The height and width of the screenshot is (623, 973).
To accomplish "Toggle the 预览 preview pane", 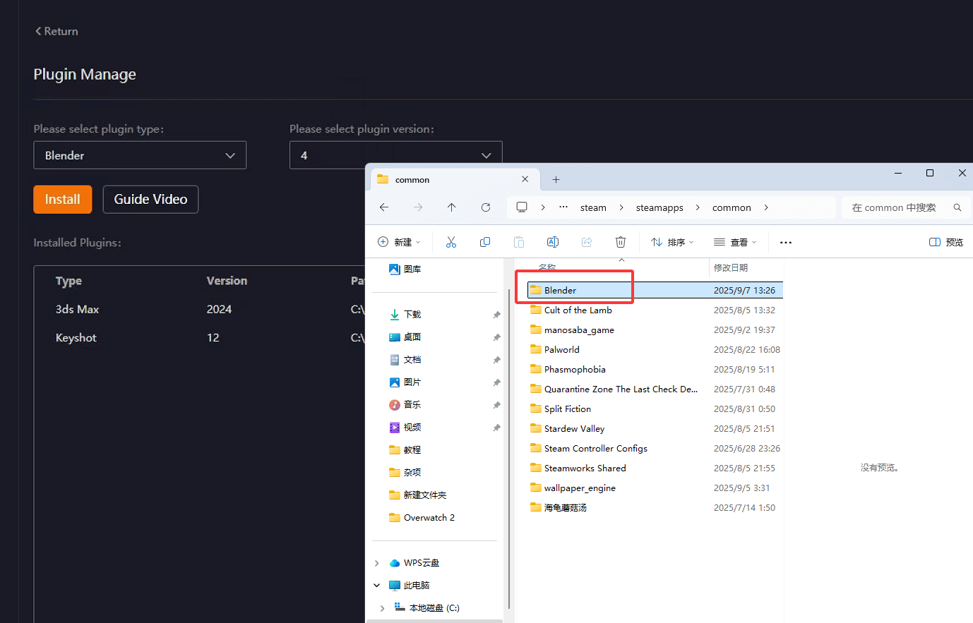I will pos(946,242).
